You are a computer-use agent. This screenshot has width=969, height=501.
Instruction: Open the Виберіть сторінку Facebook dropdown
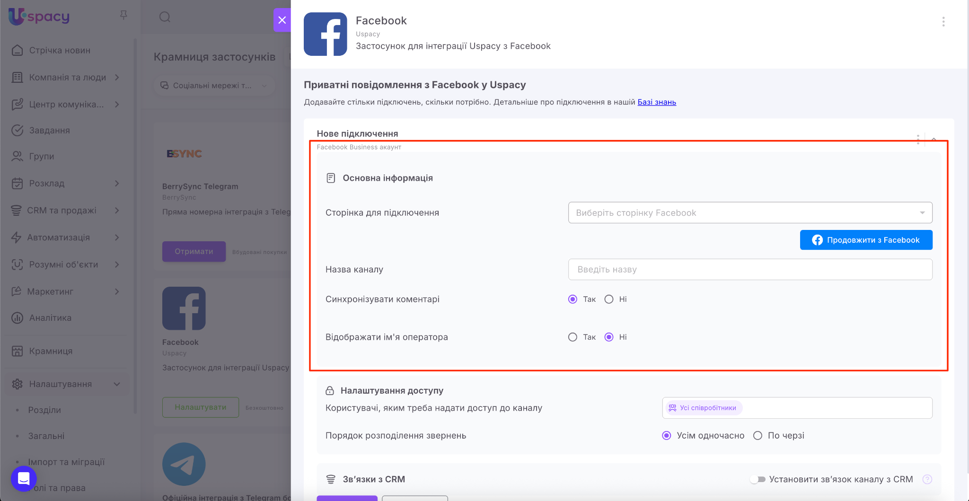point(750,213)
